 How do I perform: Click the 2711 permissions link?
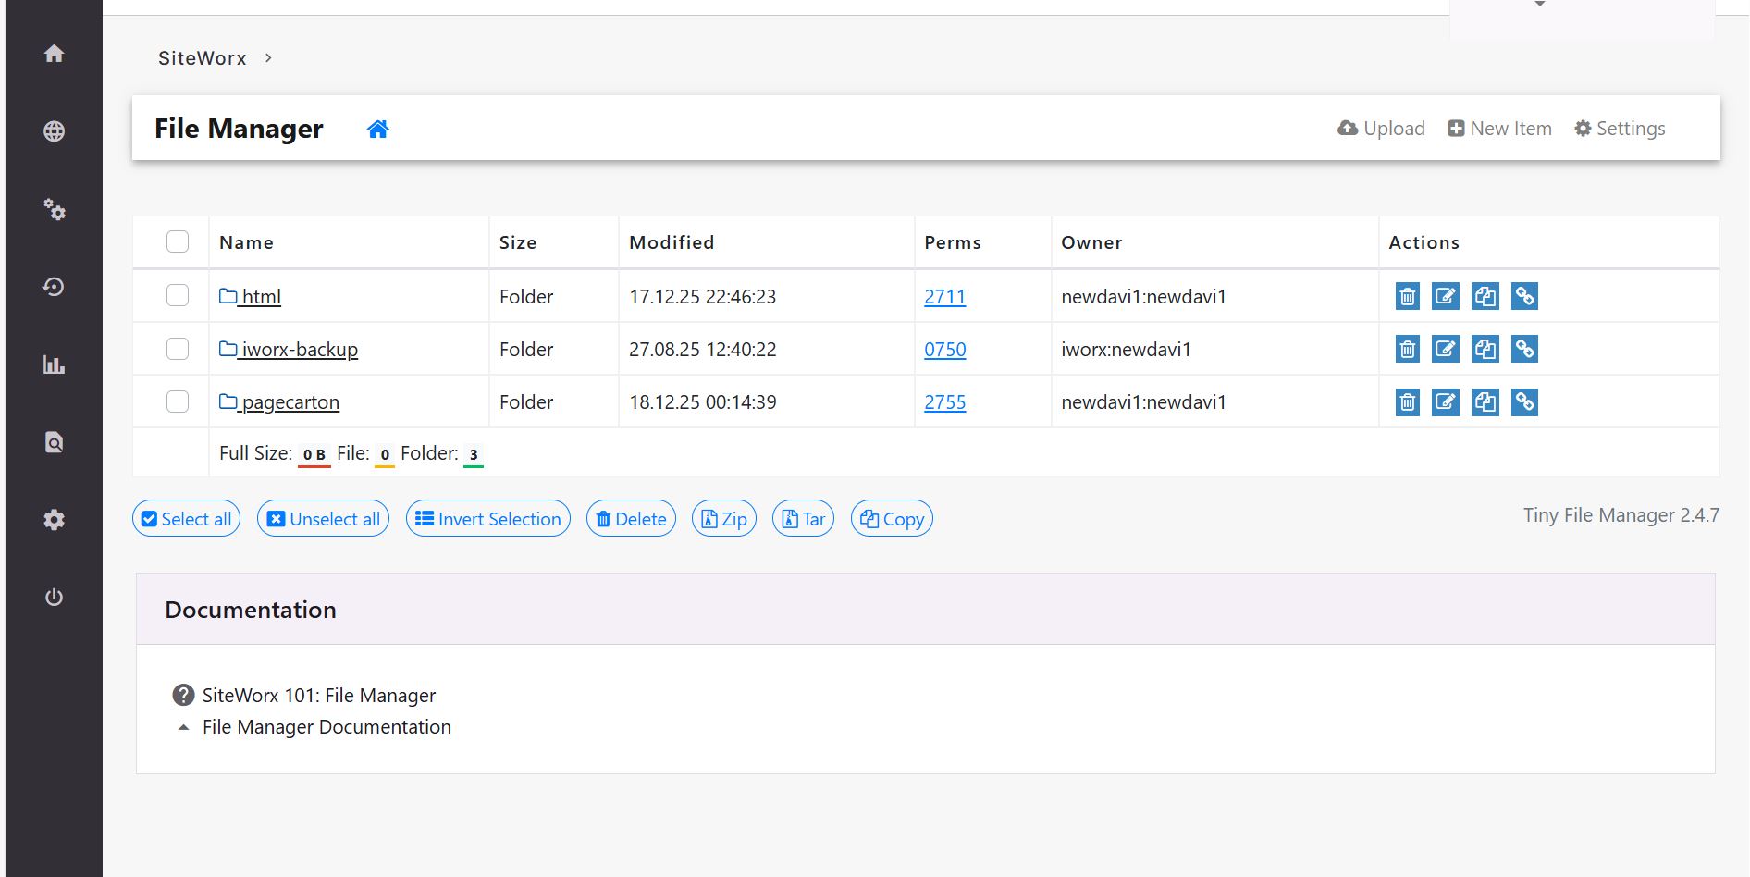click(x=944, y=297)
